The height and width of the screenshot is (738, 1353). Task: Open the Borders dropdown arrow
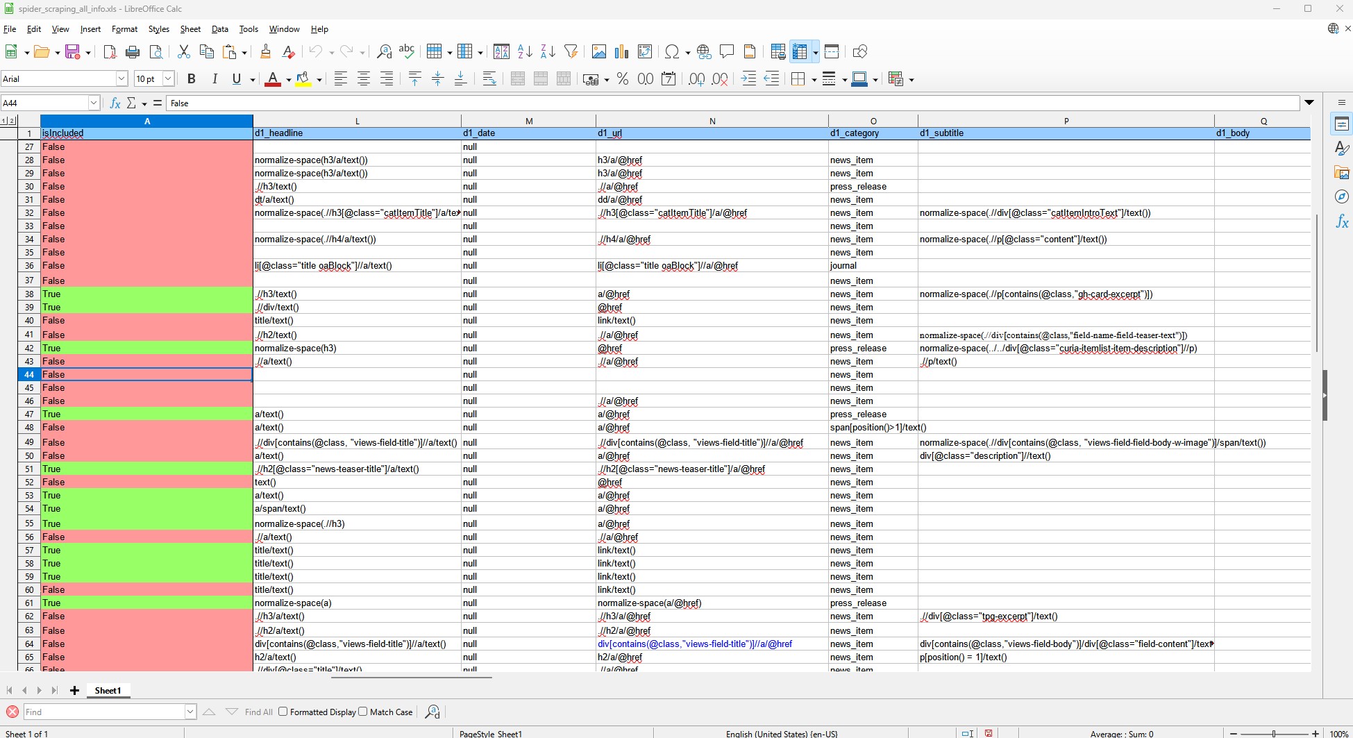(813, 80)
